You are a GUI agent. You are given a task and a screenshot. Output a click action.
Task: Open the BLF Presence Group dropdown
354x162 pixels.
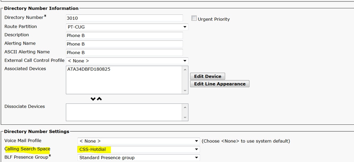click(x=138, y=158)
